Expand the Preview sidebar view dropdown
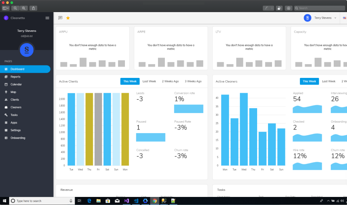The image size is (347, 205). [x=5, y=8]
